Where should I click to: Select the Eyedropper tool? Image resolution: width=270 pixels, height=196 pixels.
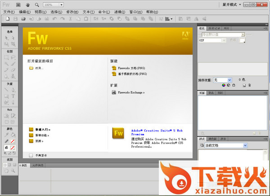pyautogui.click(x=6, y=135)
